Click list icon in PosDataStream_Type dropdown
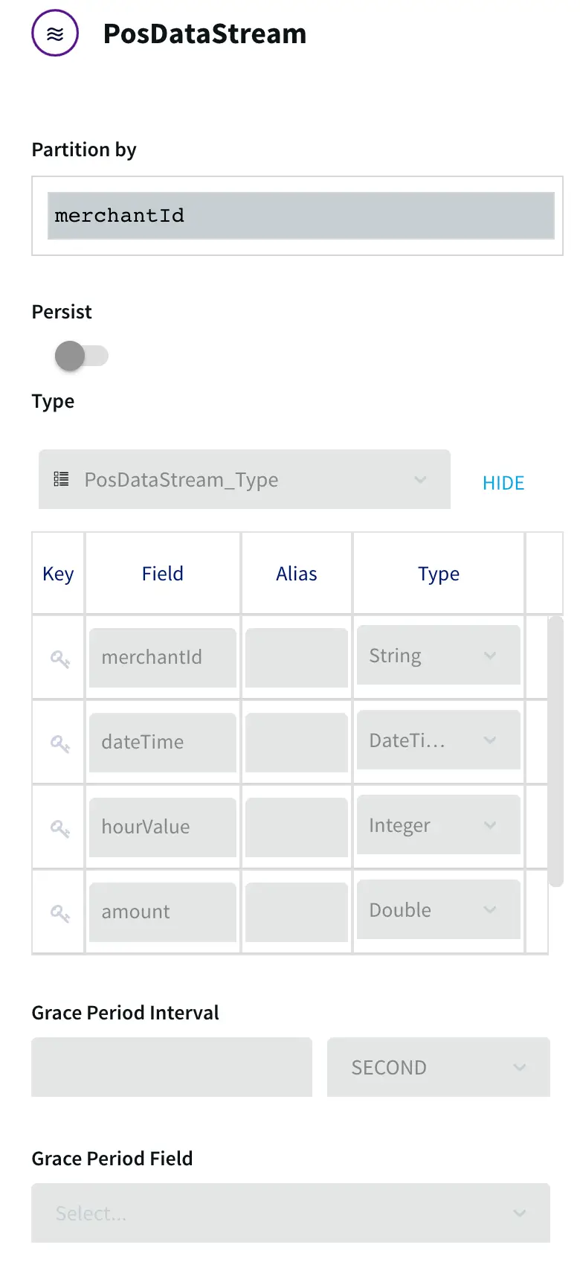 click(61, 479)
